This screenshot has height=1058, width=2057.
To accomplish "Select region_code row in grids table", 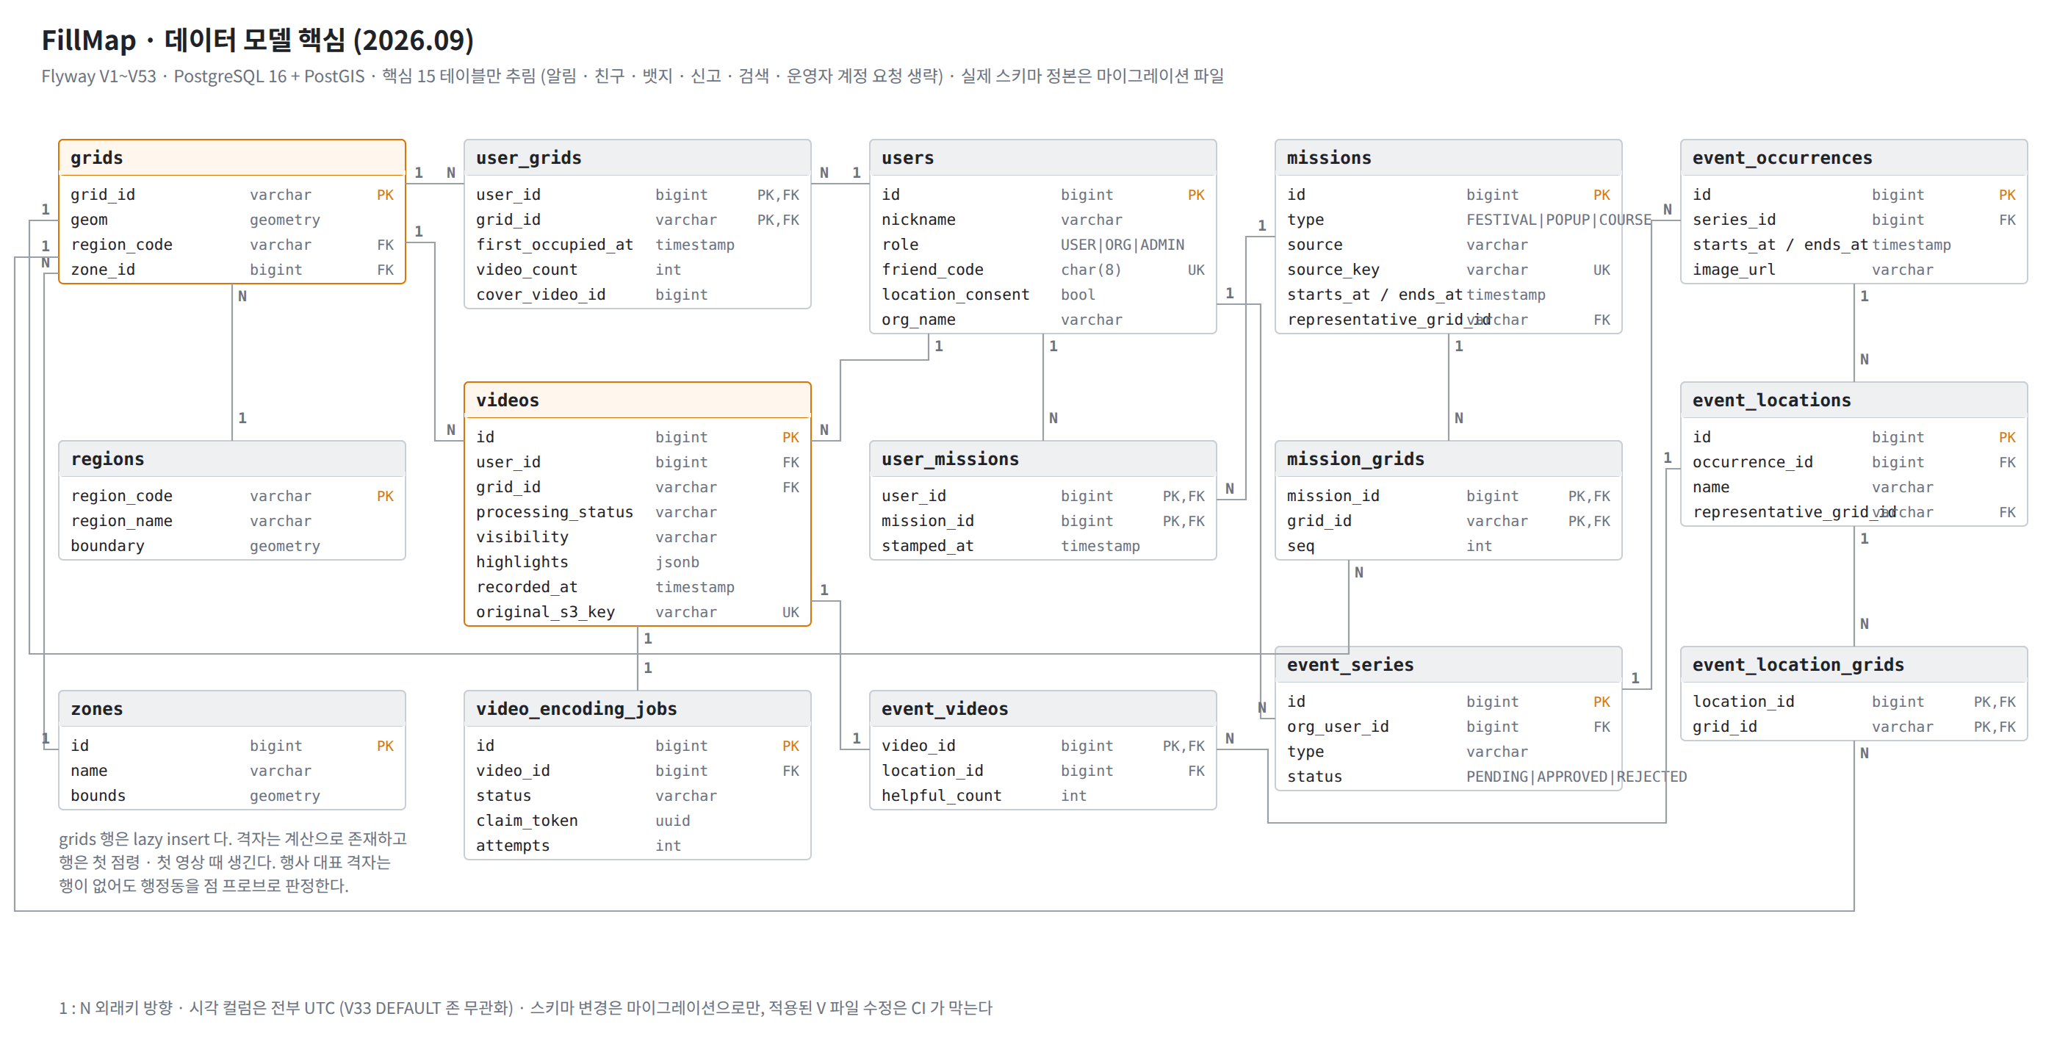I will point(231,245).
